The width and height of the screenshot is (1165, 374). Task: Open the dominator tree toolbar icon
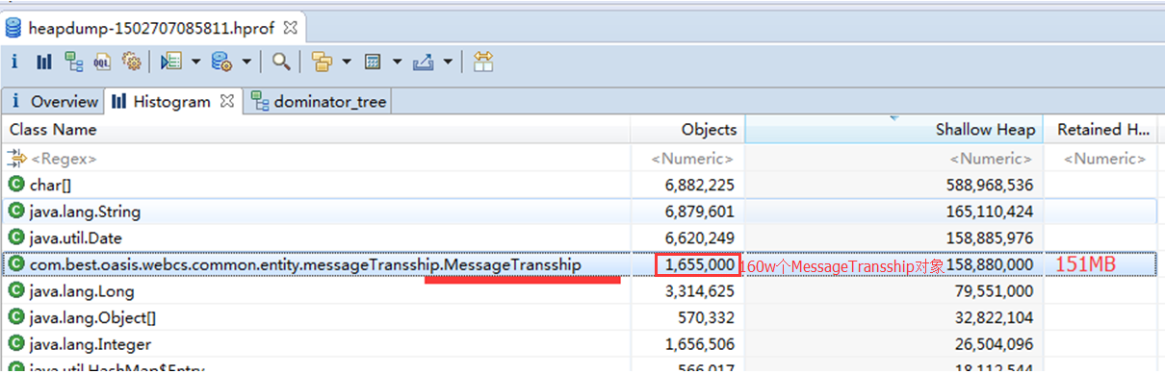click(x=73, y=62)
